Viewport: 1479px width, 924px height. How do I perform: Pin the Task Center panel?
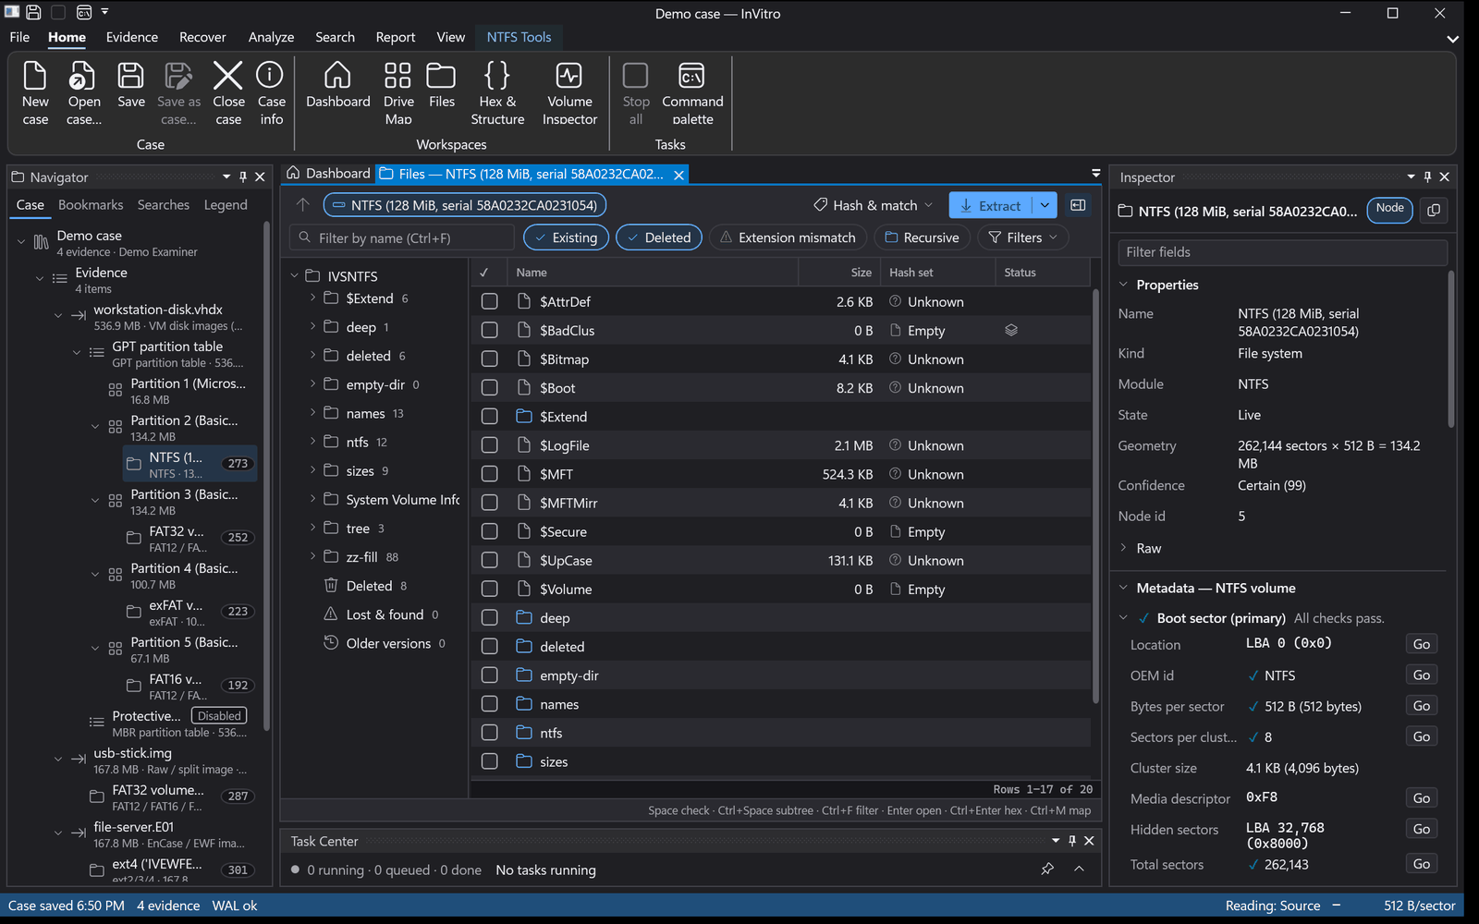(x=1072, y=841)
